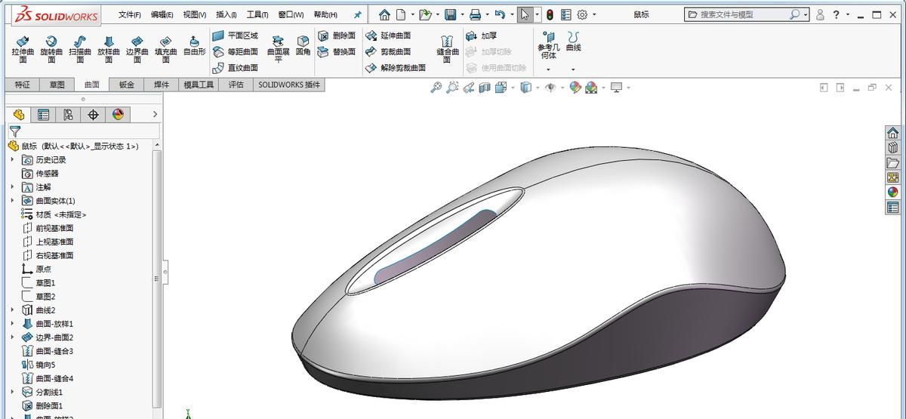The height and width of the screenshot is (419, 906).
Task: Select the 旋转曲面 revolved surface tool
Action: pos(51,50)
